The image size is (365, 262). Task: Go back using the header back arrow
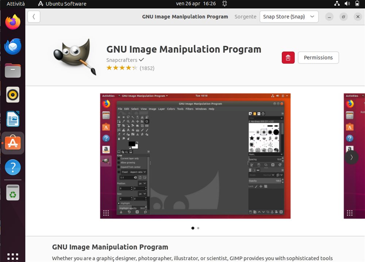pos(34,17)
